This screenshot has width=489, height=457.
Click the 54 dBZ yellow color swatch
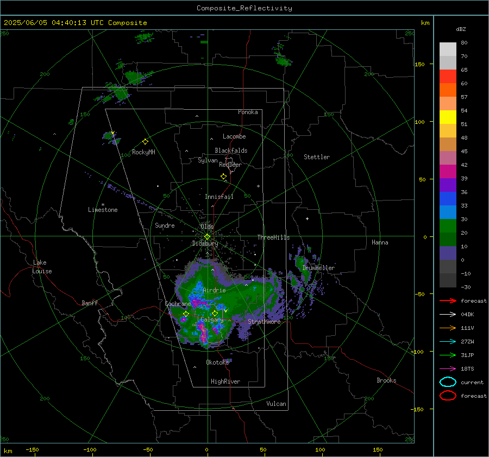coord(448,117)
